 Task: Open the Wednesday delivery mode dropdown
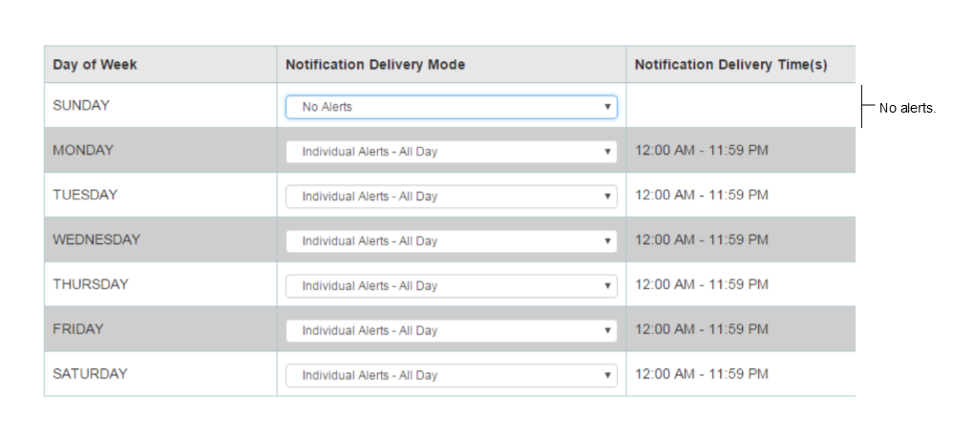click(451, 241)
